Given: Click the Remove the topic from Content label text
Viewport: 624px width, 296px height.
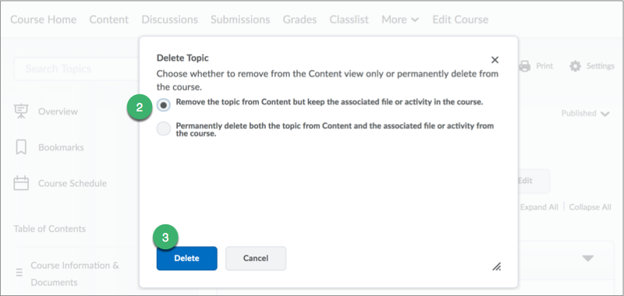Looking at the screenshot, I should click(x=329, y=102).
